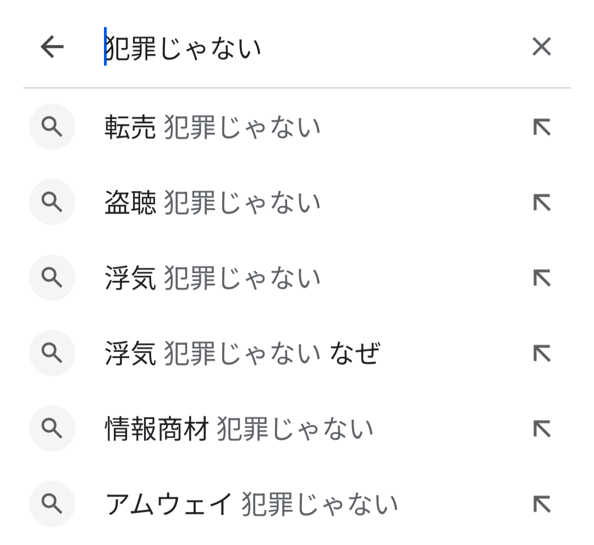
Task: Insert first 浮気 suggestion via fill arrow
Action: (x=542, y=279)
